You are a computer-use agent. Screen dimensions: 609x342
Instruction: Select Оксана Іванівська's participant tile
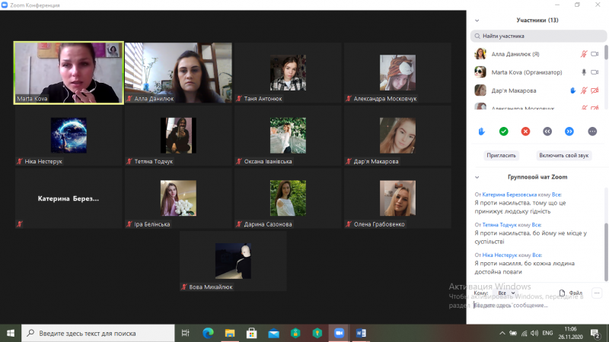click(x=288, y=136)
